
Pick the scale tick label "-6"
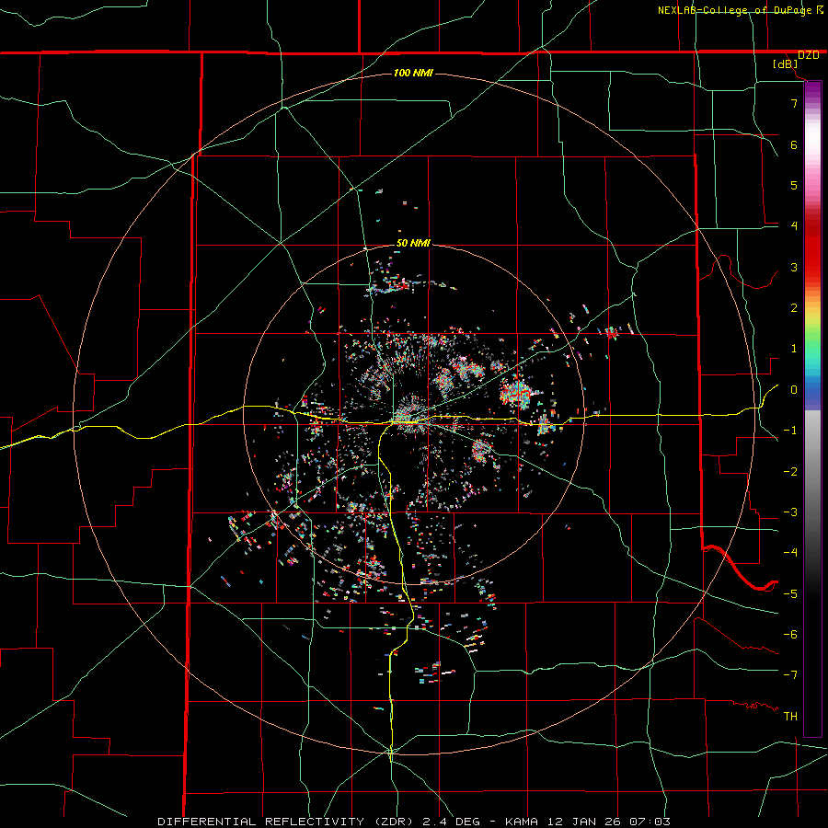(x=790, y=635)
